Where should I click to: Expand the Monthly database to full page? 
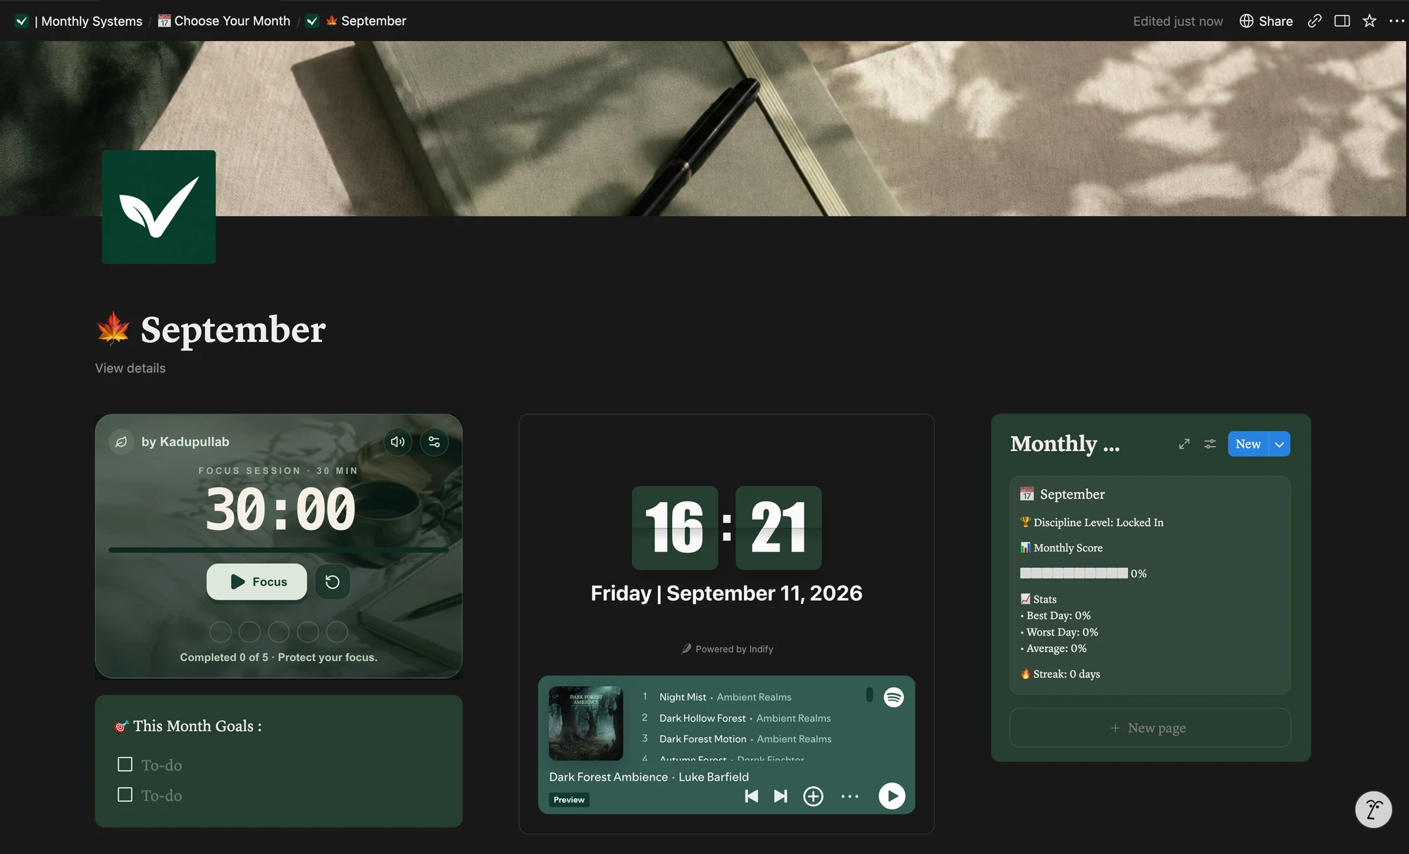1184,444
